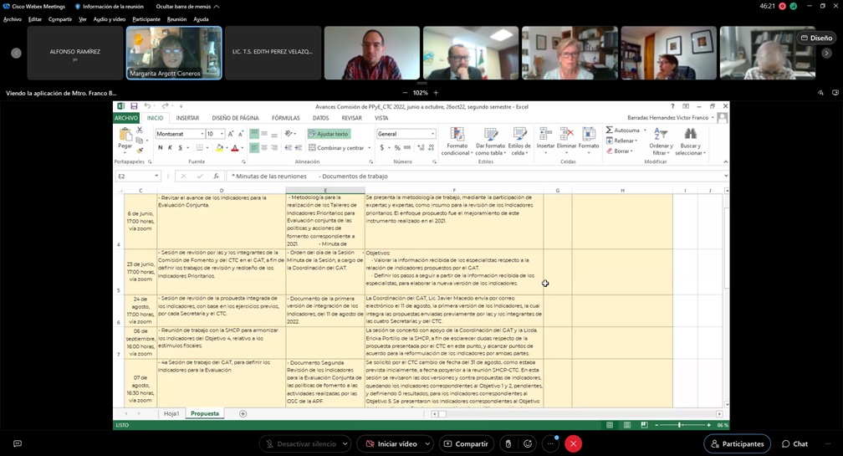Screen dimensions: 843x456
Task: Apply percent style to the cell
Action: coord(397,148)
